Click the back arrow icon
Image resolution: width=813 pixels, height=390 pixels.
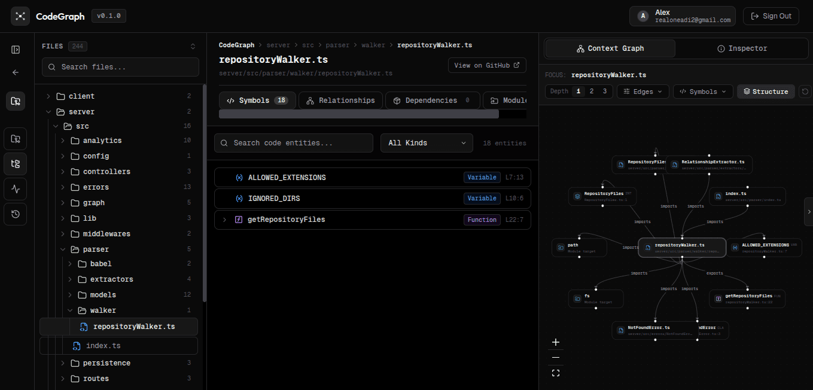pyautogui.click(x=16, y=72)
